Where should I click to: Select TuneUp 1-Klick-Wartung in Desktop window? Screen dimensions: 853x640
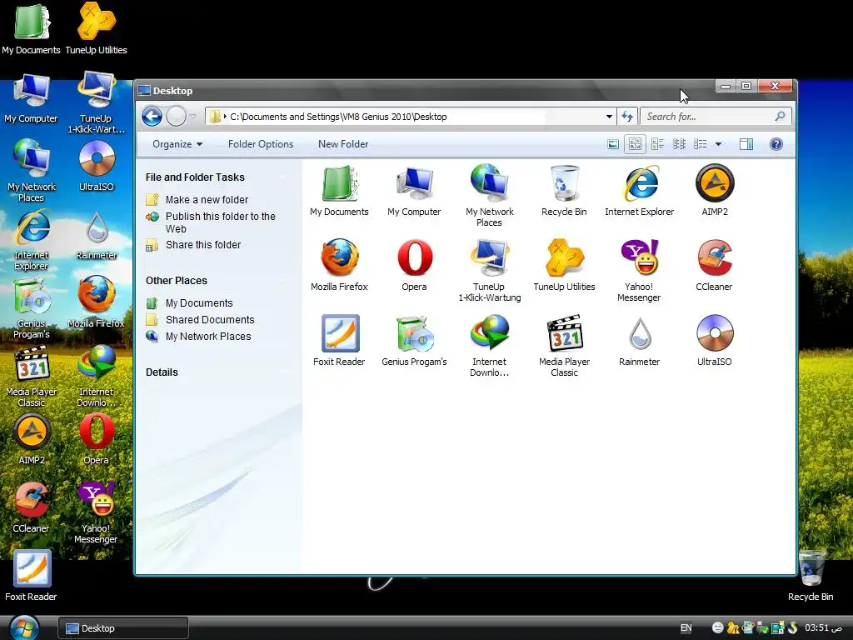tap(489, 271)
